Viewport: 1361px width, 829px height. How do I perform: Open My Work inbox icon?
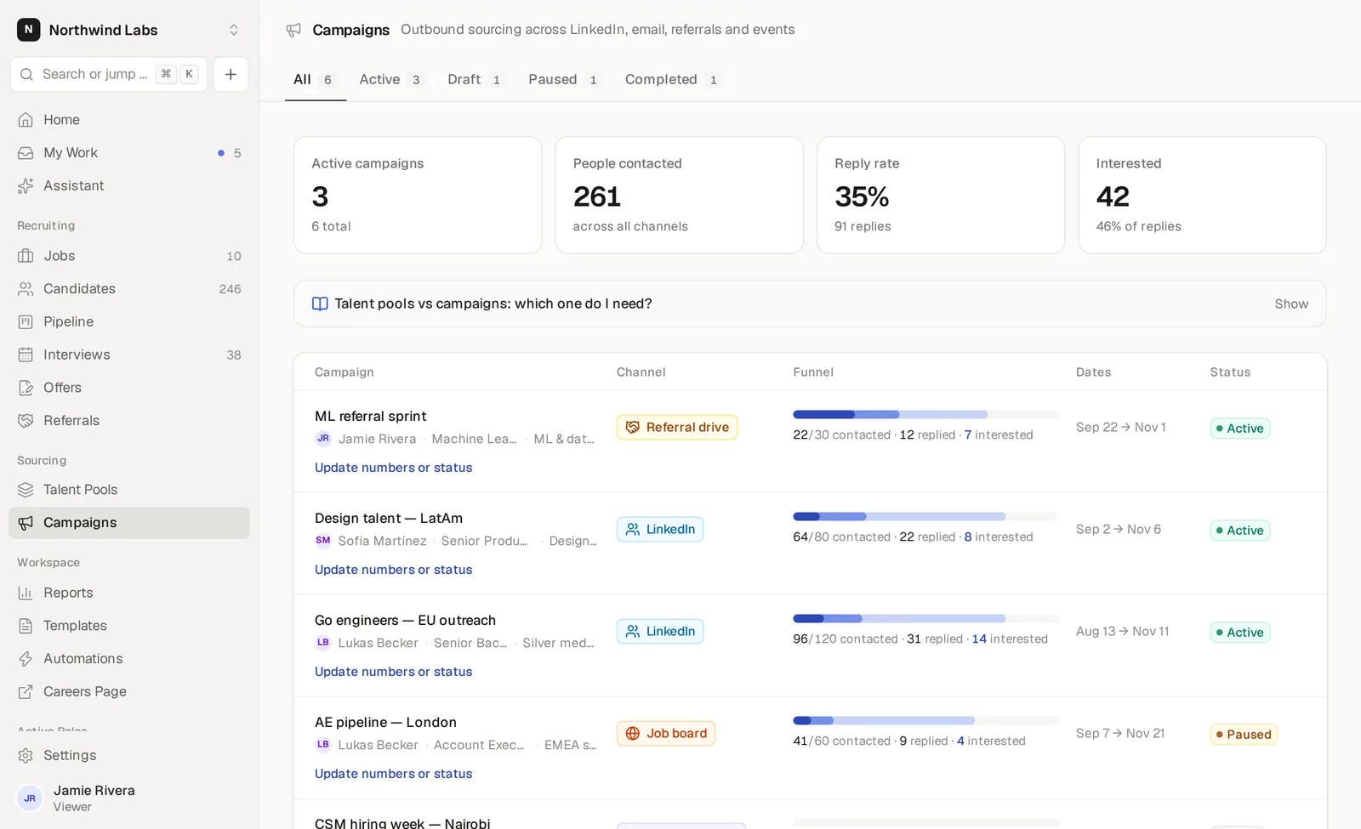click(x=26, y=153)
